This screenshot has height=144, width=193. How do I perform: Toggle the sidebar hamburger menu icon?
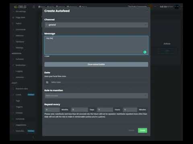tap(34, 7)
